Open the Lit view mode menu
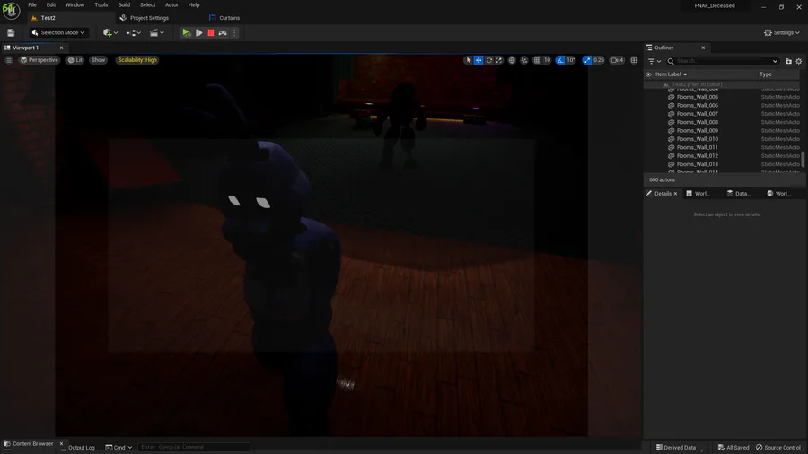Viewport: 808px width, 454px height. point(75,60)
